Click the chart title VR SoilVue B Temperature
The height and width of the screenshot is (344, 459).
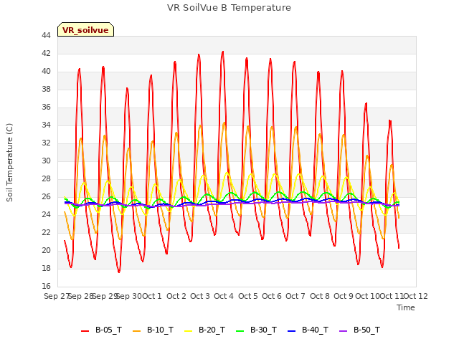coord(229,8)
